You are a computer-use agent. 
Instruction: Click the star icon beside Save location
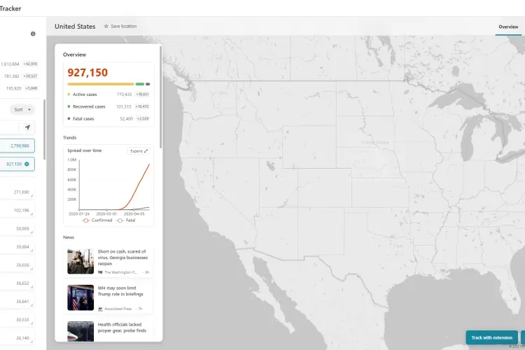(x=106, y=26)
